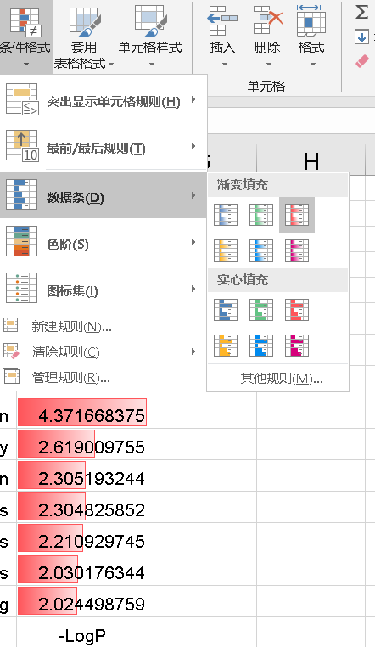Image resolution: width=375 pixels, height=647 pixels.
Task: Select cell with value 4.371668375
Action: pyautogui.click(x=82, y=413)
